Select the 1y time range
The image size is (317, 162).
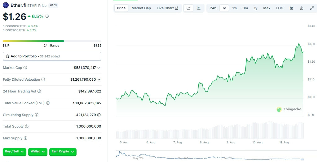[255, 8]
